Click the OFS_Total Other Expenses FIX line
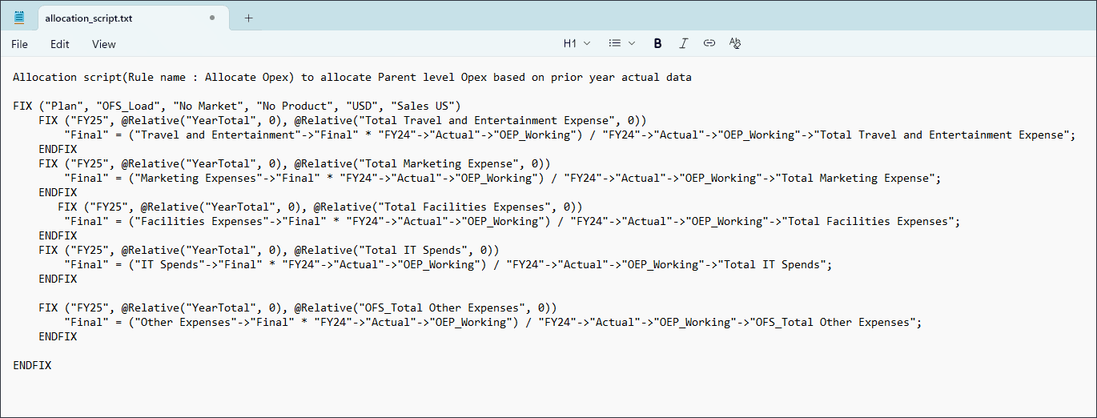The width and height of the screenshot is (1097, 418). tap(298, 307)
